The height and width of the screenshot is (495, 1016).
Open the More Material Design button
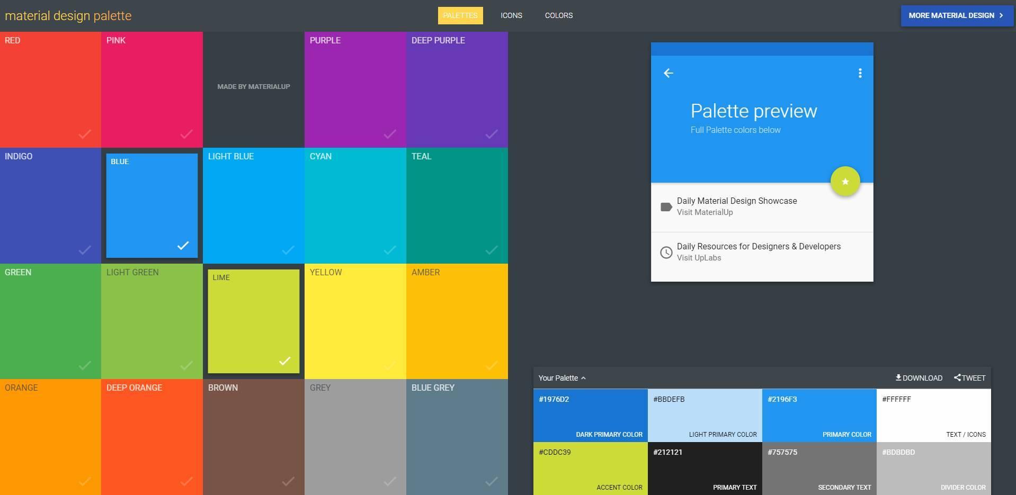click(956, 16)
